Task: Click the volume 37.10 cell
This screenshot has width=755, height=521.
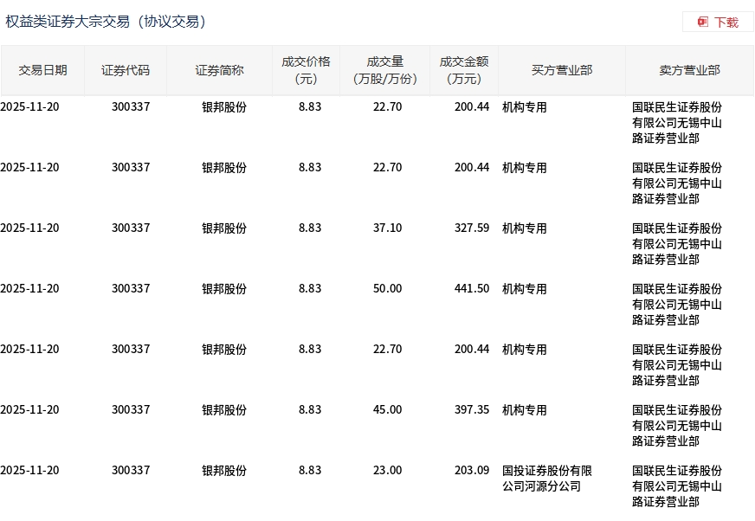Action: pyautogui.click(x=387, y=228)
